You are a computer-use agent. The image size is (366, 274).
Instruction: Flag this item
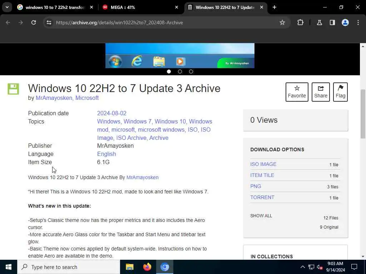(x=340, y=92)
